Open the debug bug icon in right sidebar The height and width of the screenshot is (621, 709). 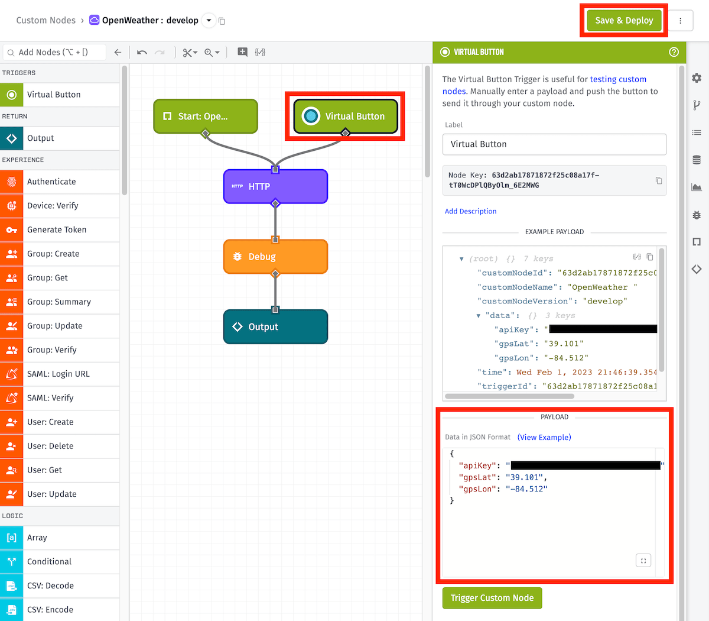tap(697, 215)
